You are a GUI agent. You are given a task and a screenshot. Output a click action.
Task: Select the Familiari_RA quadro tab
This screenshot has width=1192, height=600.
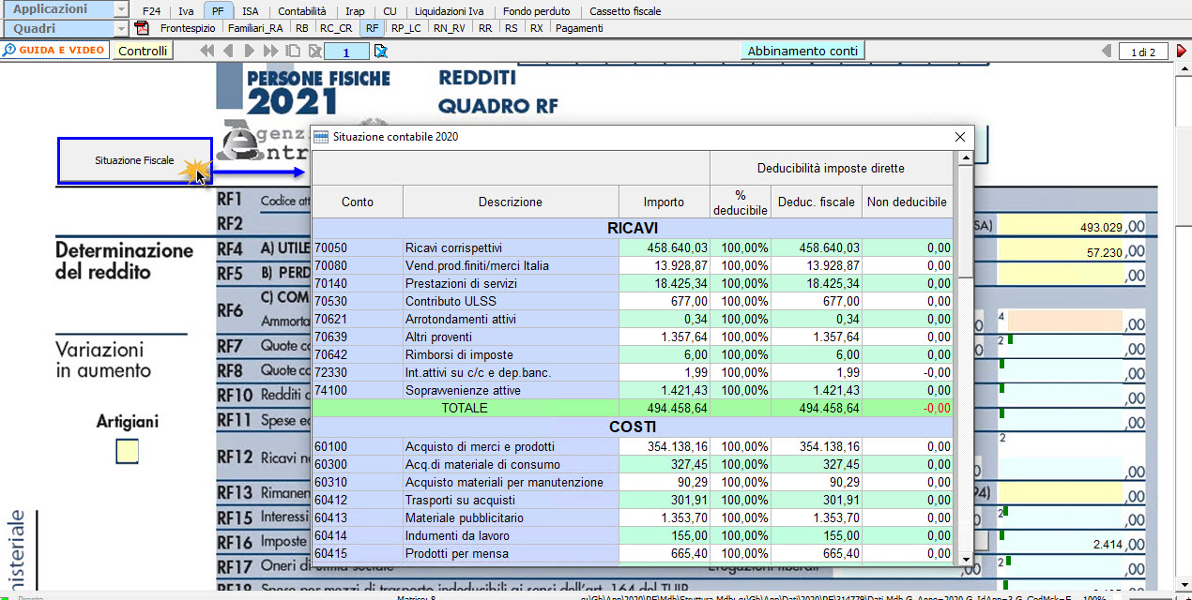pos(254,28)
